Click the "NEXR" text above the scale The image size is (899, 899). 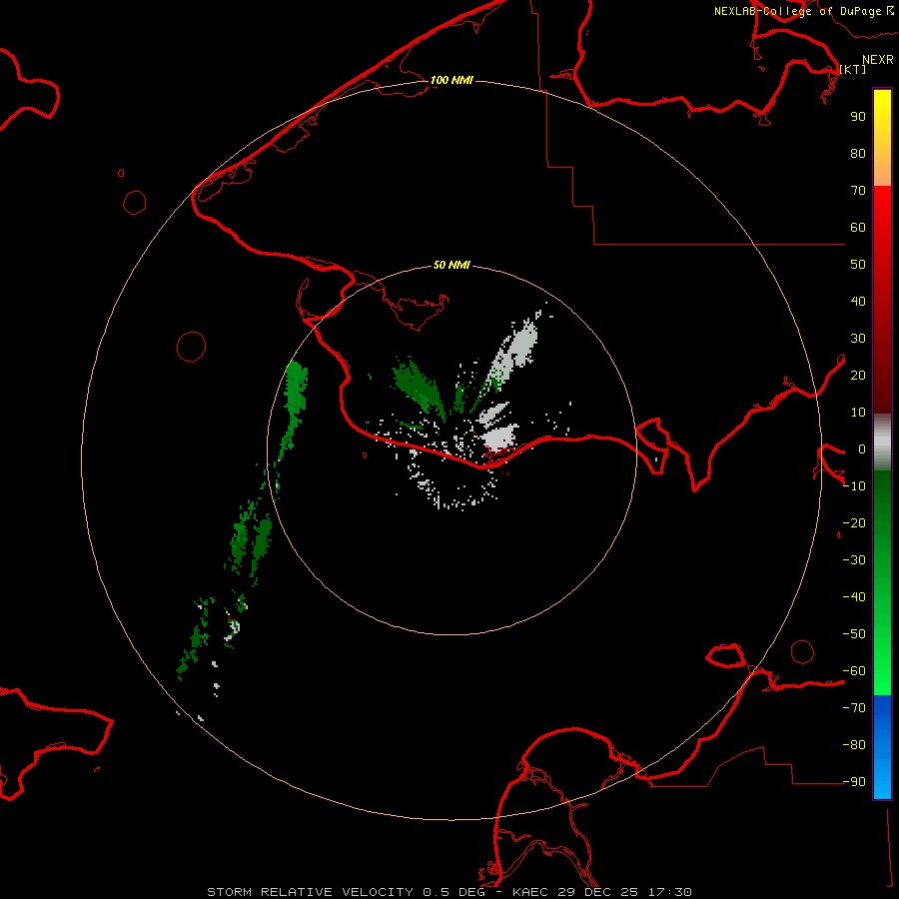(877, 60)
